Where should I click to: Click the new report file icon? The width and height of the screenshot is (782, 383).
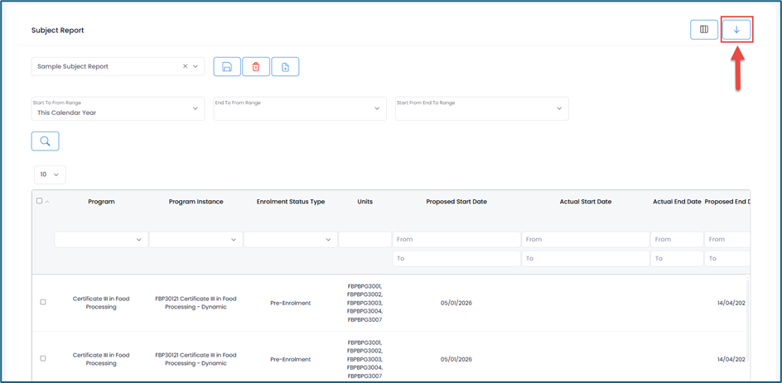tap(285, 67)
